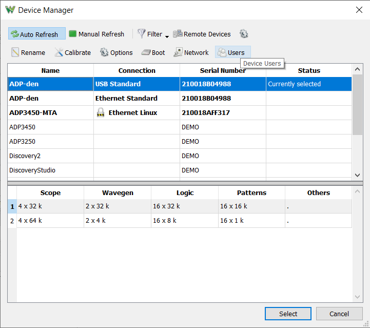
Task: Click the Scope 4 x 64 k cell
Action: click(x=50, y=221)
